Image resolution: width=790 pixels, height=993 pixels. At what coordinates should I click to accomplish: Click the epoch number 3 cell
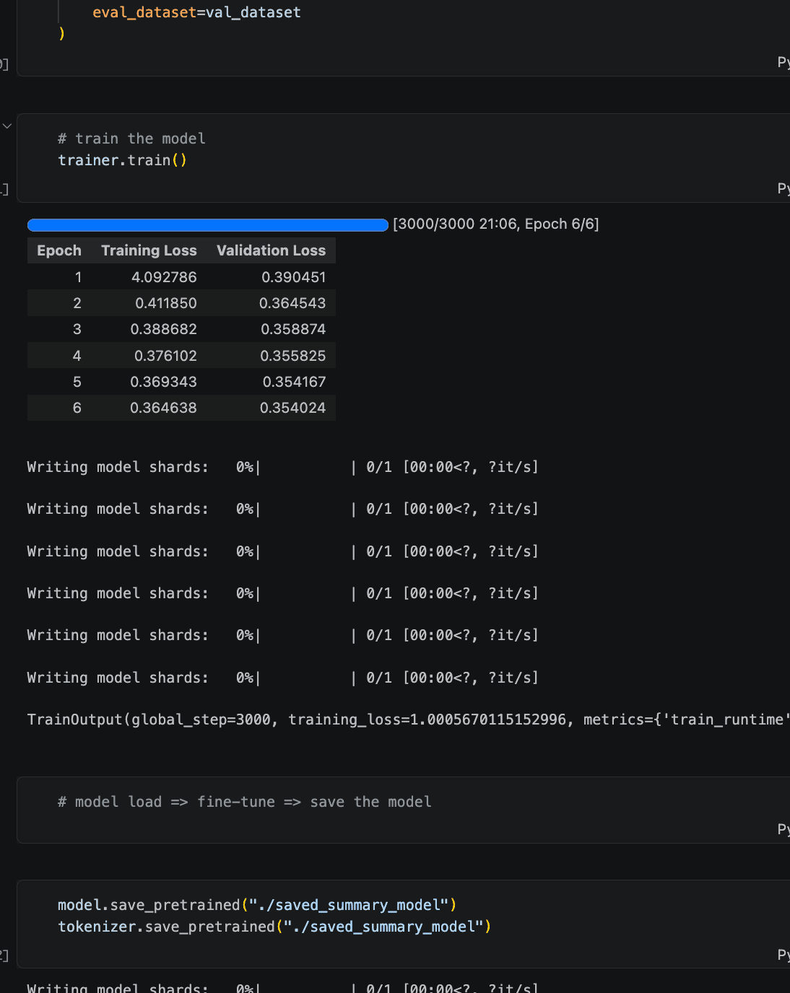(x=77, y=329)
